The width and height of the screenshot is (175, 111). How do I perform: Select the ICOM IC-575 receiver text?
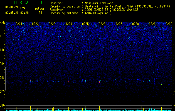point(112,10)
